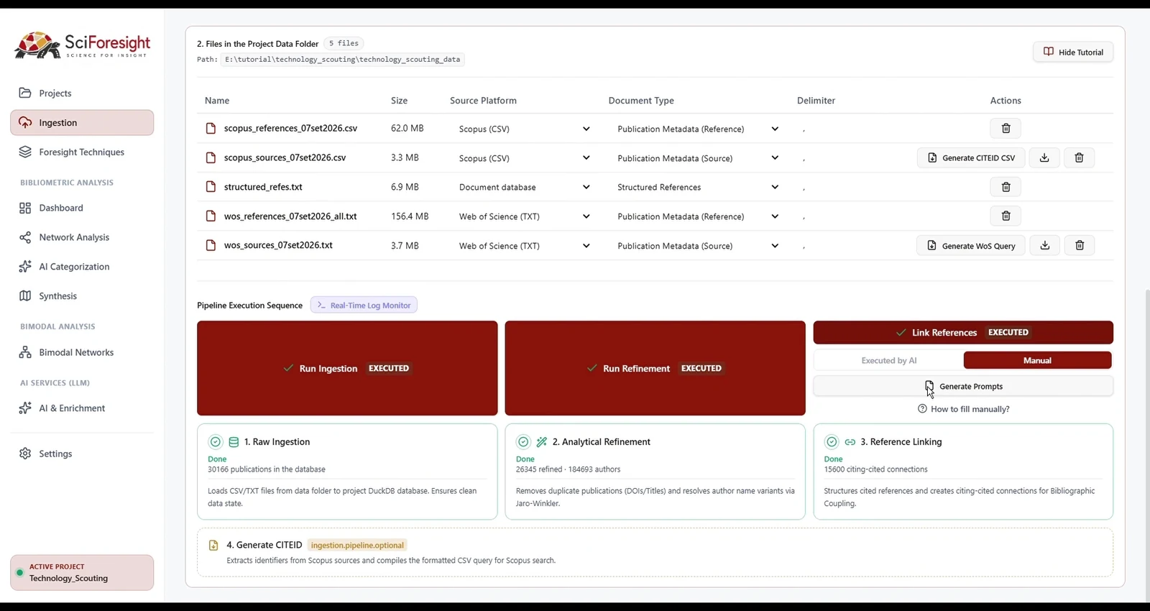Viewport: 1150px width, 611px height.
Task: Click the done checkmark in Reference Linking card
Action: click(832, 442)
